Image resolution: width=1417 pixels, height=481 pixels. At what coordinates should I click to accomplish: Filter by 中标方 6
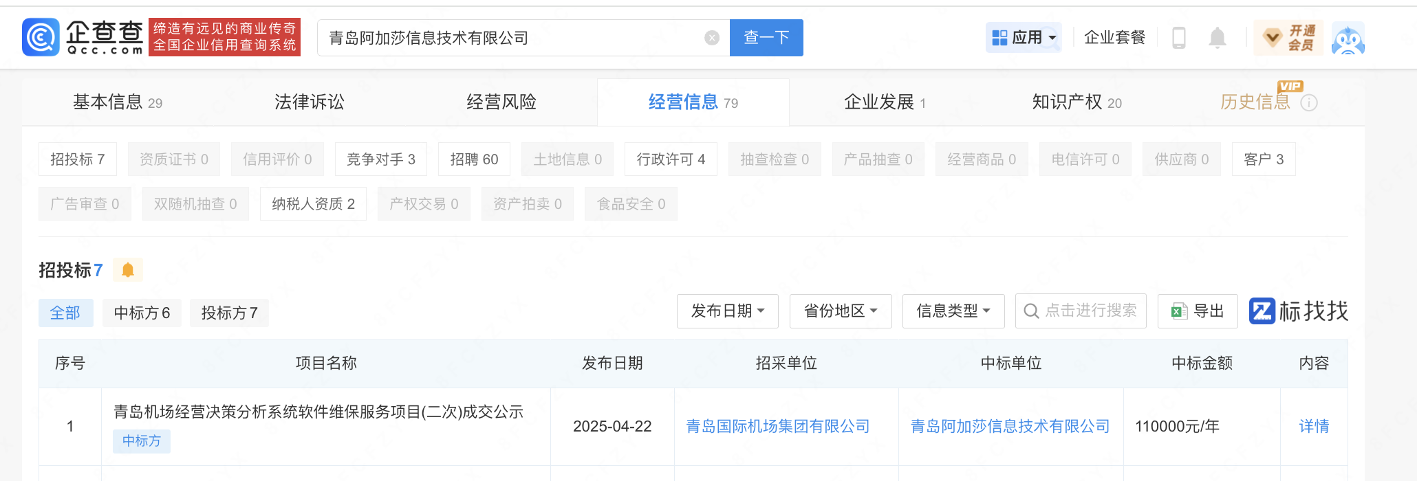[x=142, y=313]
